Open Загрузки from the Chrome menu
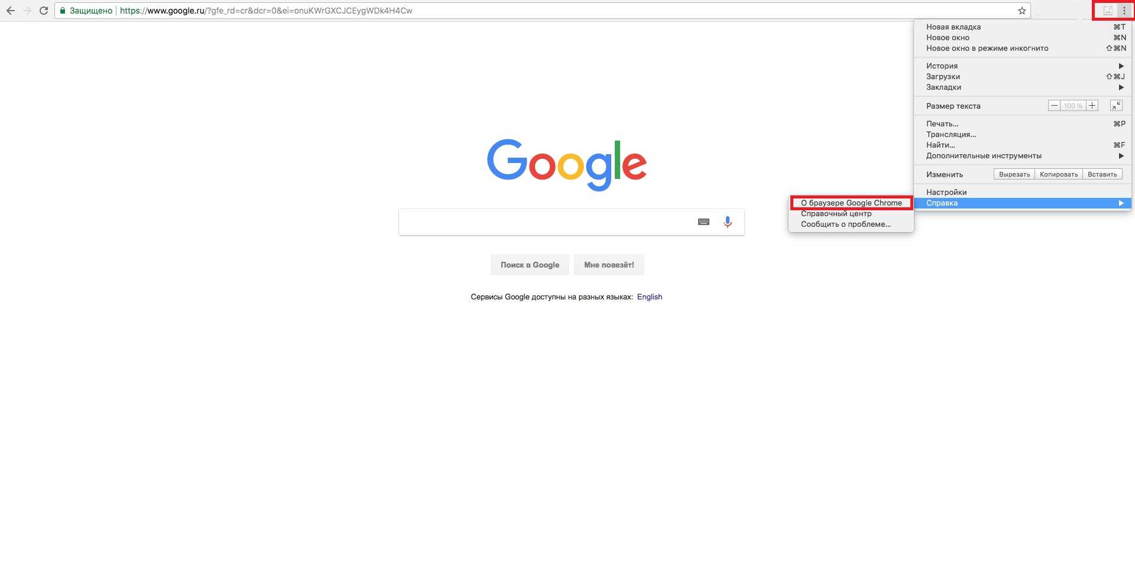 coord(1023,77)
